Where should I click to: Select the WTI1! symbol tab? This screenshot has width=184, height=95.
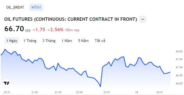[36, 7]
